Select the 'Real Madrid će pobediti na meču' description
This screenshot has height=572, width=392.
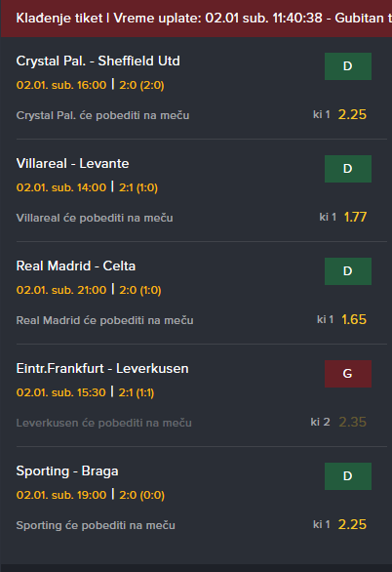pos(105,320)
